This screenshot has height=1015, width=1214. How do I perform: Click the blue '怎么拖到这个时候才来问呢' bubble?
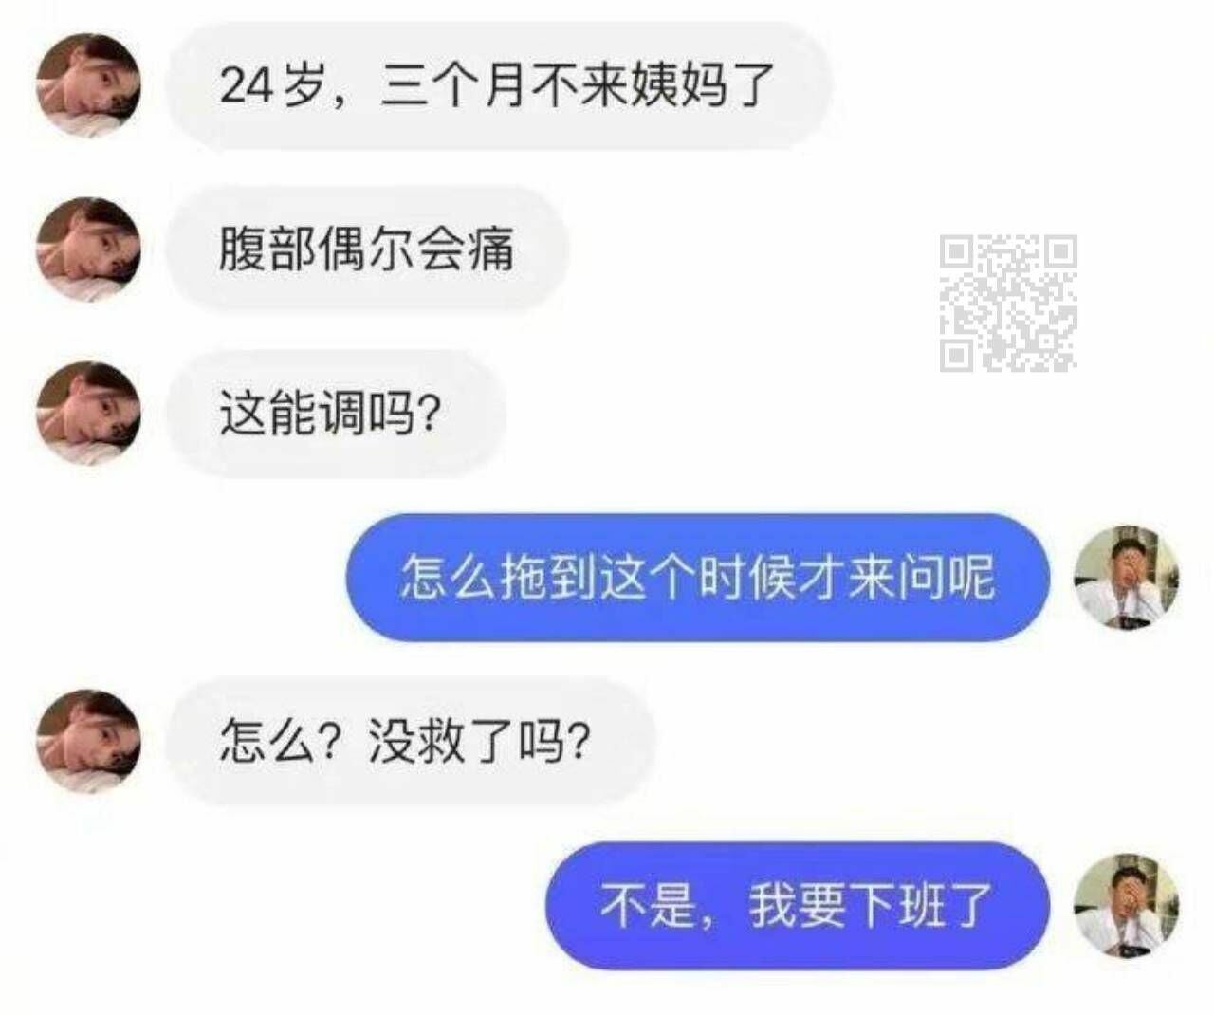tap(698, 577)
